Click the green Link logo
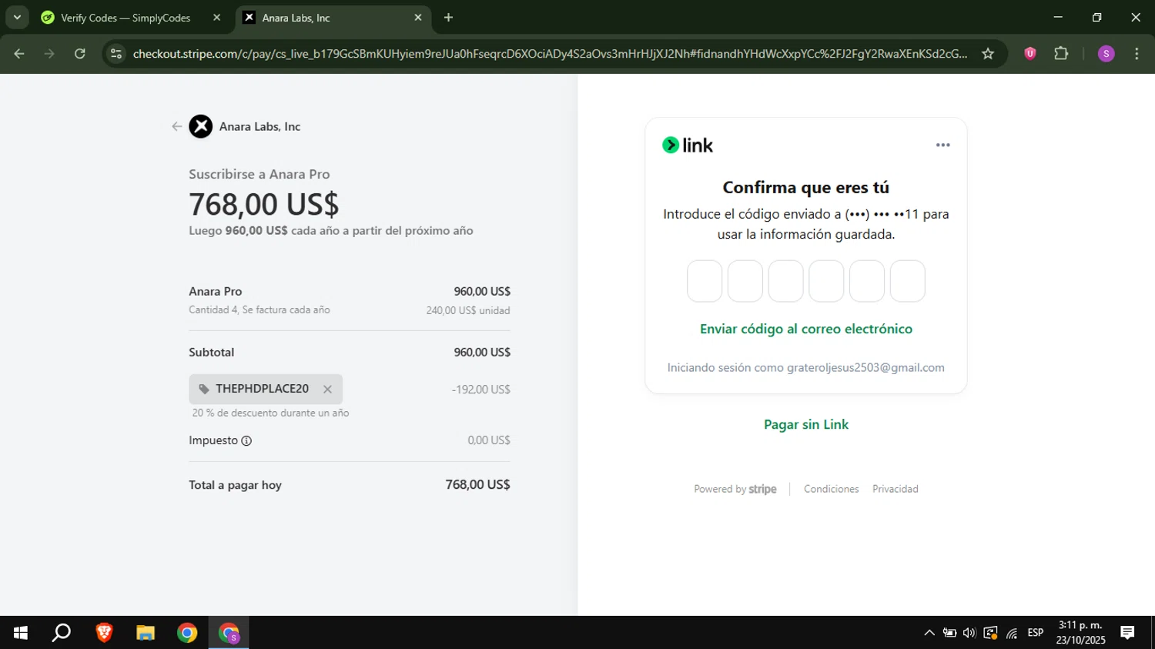Screen dimensions: 1155x649 688,145
